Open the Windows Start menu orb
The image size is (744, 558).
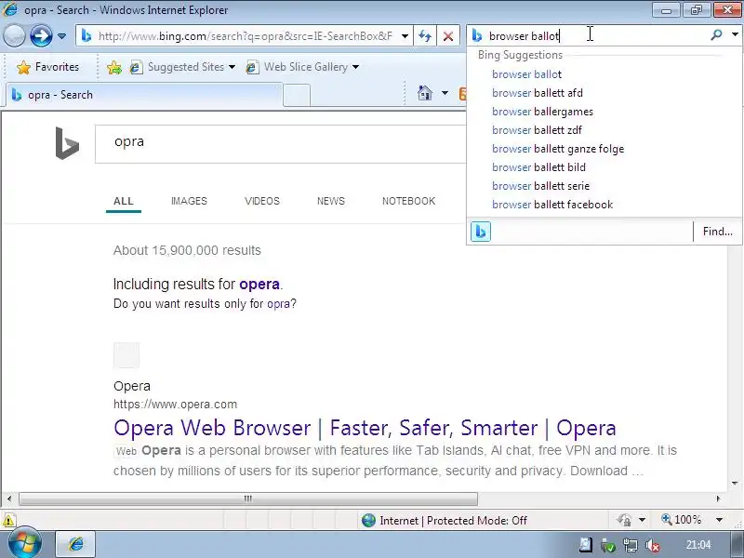[24, 544]
